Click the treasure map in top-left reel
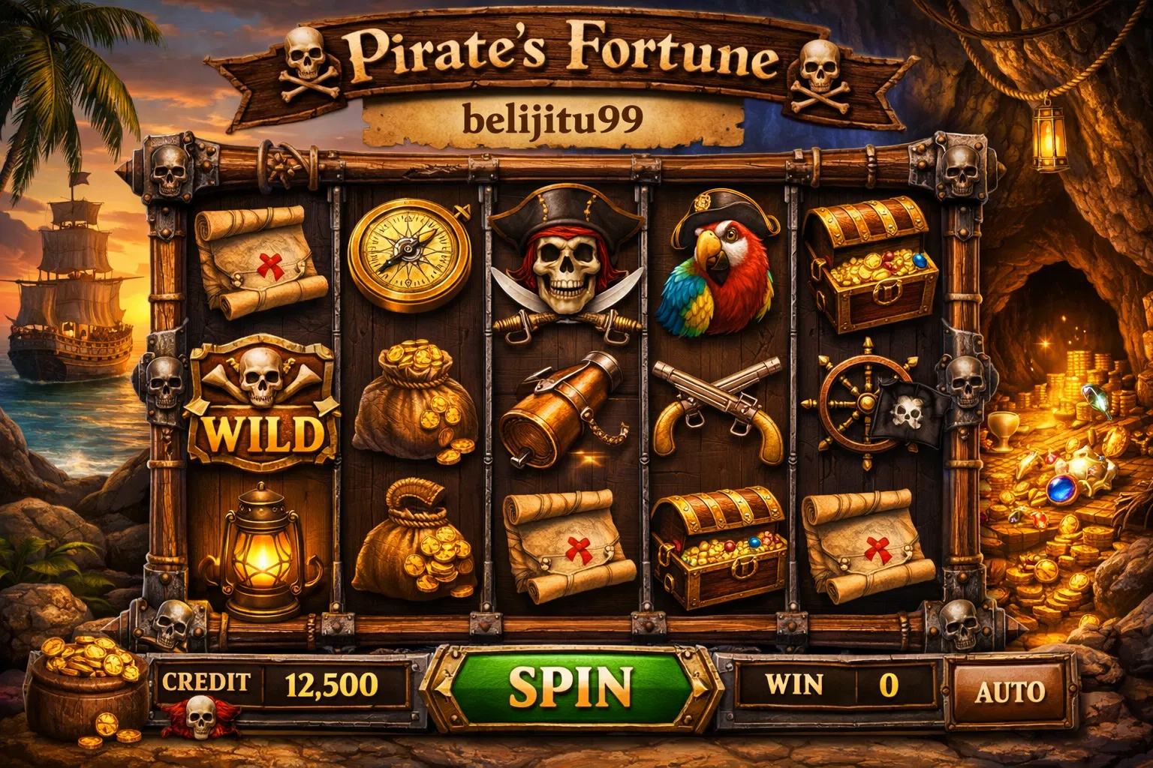 tap(260, 262)
